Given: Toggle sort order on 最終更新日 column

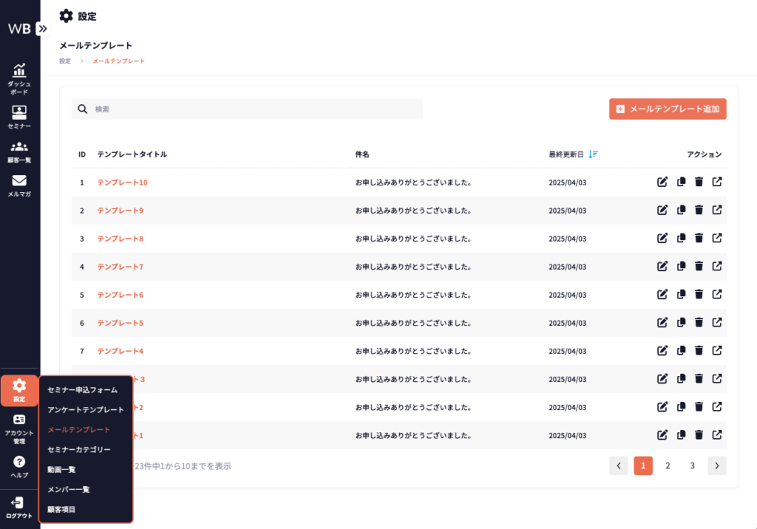Looking at the screenshot, I should point(593,154).
